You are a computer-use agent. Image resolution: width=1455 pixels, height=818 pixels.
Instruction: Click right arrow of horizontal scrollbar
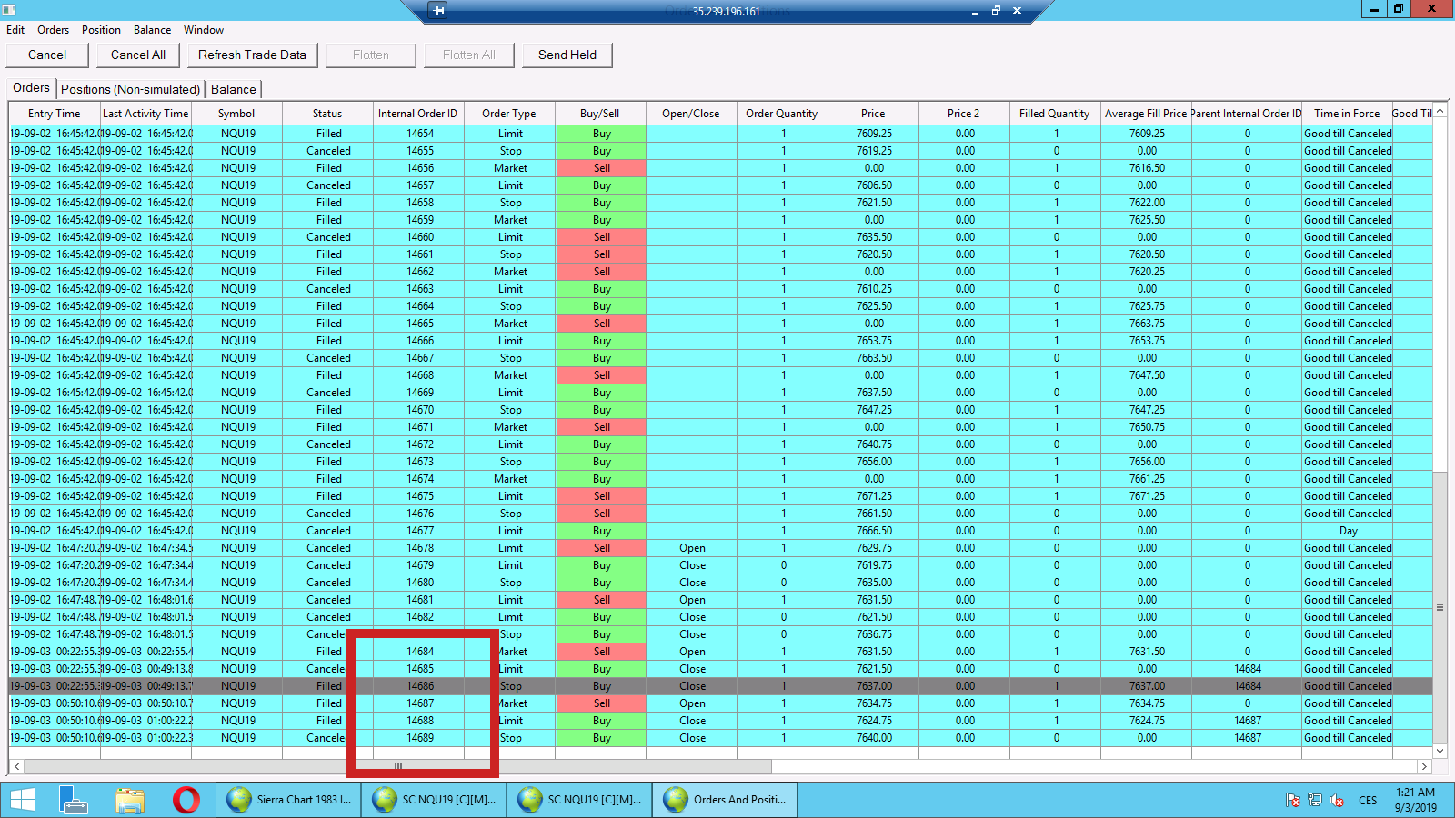coord(1425,766)
